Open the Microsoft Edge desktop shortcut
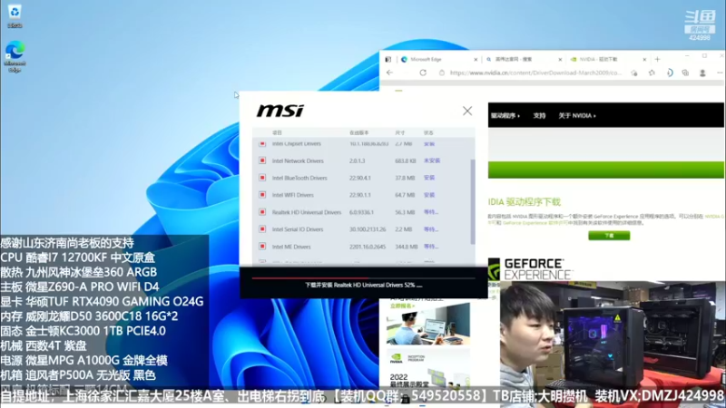726x408 pixels. (15, 56)
